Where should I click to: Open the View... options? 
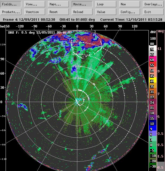click(35, 4)
